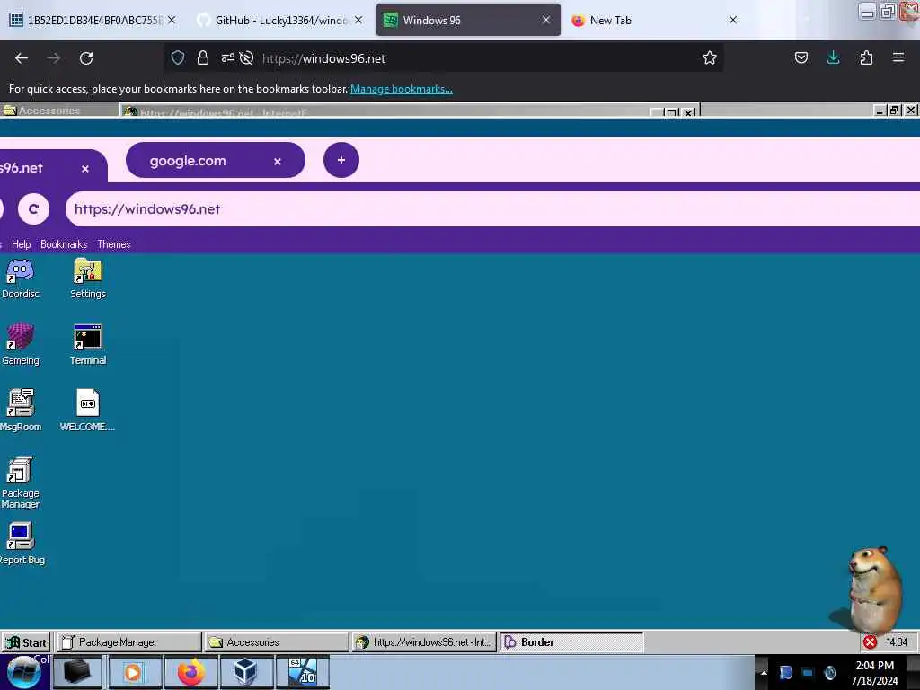Viewport: 920px width, 690px height.
Task: Switch to Package Manager taskbar item
Action: [129, 642]
